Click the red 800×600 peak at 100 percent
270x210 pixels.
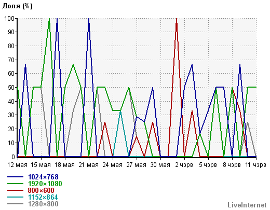click(x=177, y=19)
